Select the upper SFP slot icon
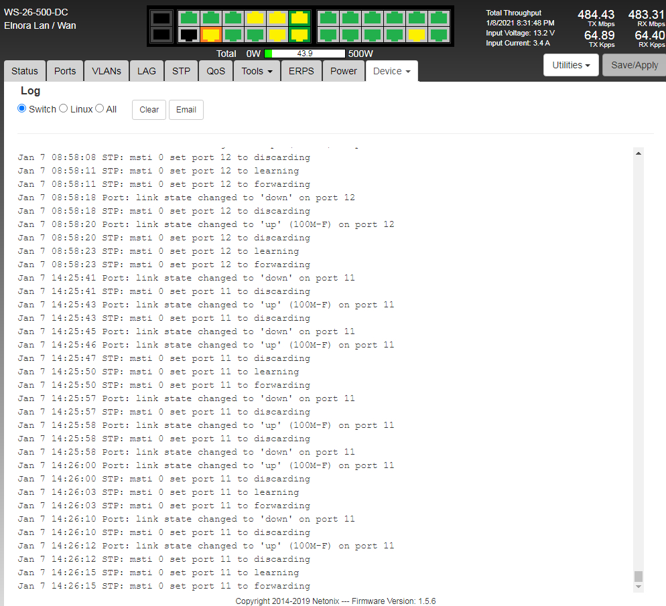This screenshot has height=606, width=666. 161,18
